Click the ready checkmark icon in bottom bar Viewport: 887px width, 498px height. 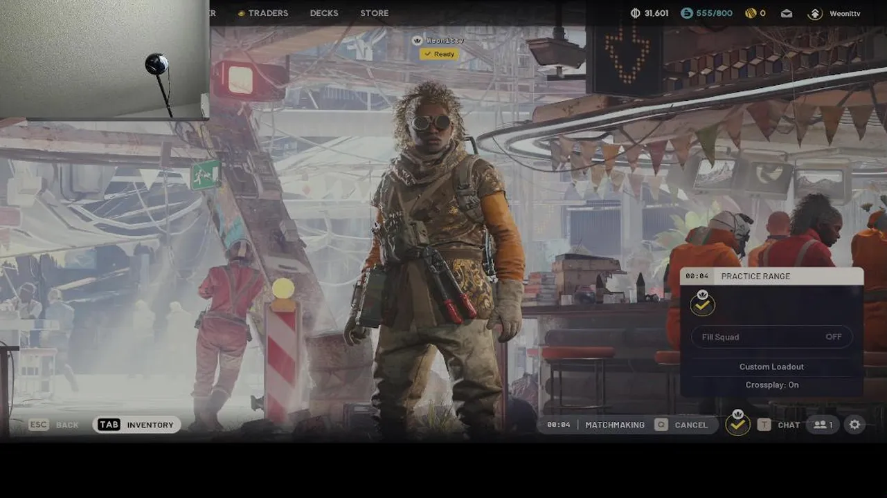click(x=738, y=423)
